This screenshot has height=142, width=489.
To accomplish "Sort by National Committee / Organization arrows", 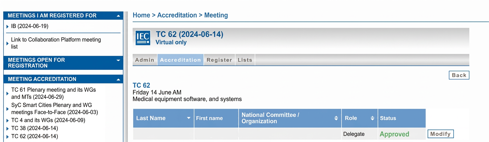I will (336, 118).
